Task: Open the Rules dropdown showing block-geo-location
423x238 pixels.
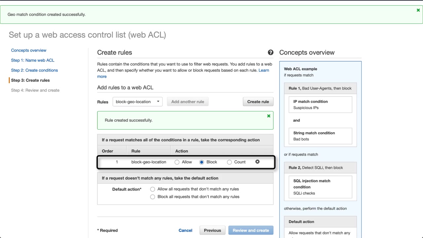Action: [137, 102]
